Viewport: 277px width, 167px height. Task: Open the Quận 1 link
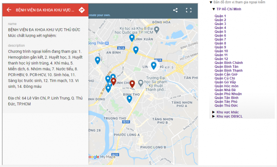pos(220,16)
